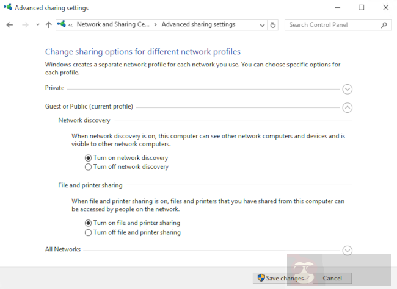Select Turn off file and printer sharing

click(88, 232)
